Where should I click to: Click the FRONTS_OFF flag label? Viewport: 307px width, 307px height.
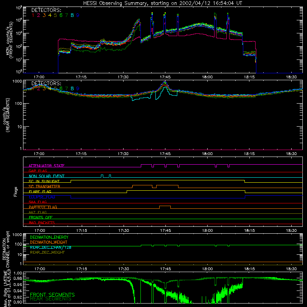41,218
